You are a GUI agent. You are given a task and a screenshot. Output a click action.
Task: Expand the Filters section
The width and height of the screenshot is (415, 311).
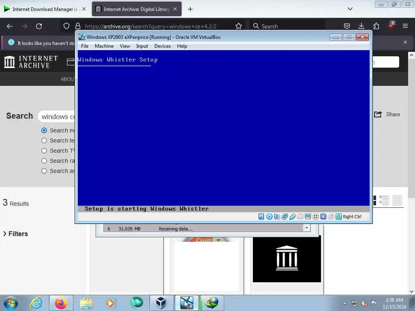(x=16, y=234)
